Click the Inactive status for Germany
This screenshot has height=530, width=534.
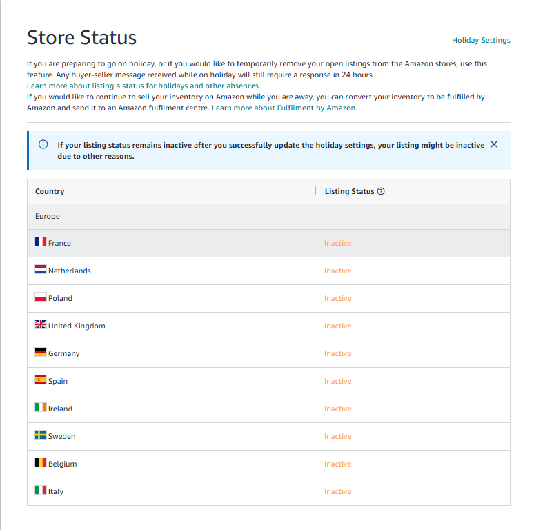tap(338, 353)
